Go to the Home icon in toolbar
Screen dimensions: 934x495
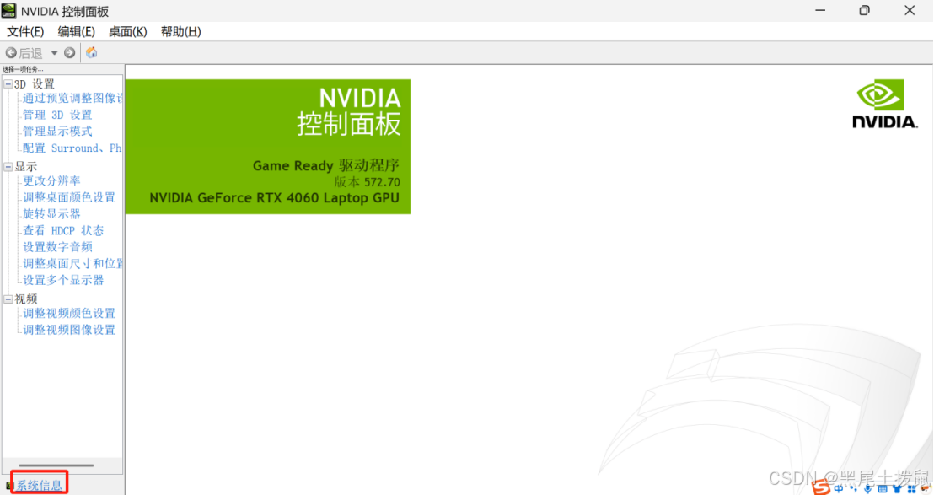coord(91,52)
